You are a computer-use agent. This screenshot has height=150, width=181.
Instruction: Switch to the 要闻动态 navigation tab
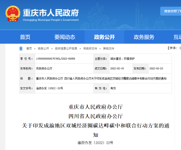pos(65,37)
